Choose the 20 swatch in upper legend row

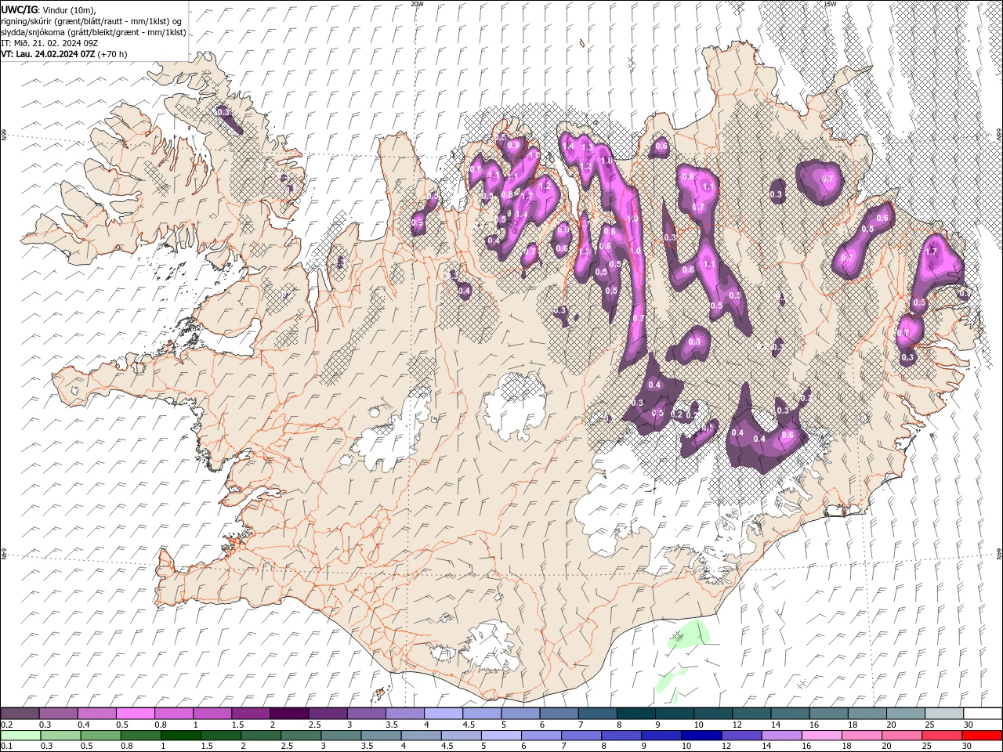(x=906, y=714)
